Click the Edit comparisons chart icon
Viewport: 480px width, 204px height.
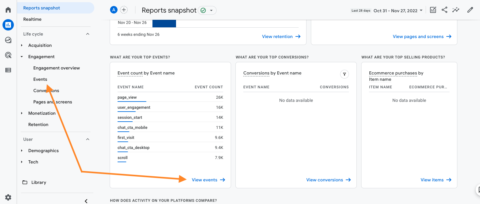tap(433, 10)
